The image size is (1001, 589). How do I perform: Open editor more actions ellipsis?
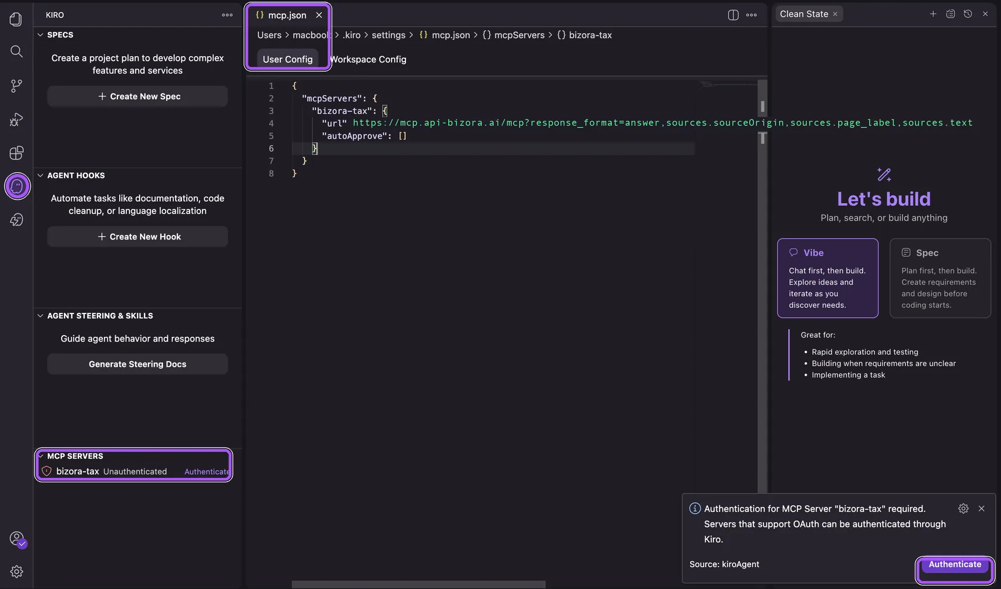pos(751,15)
